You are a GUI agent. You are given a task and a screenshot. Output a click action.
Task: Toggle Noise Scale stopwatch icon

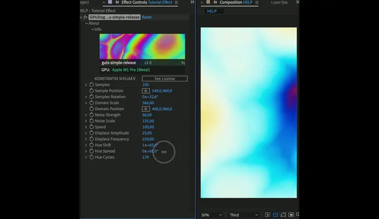tap(92, 121)
